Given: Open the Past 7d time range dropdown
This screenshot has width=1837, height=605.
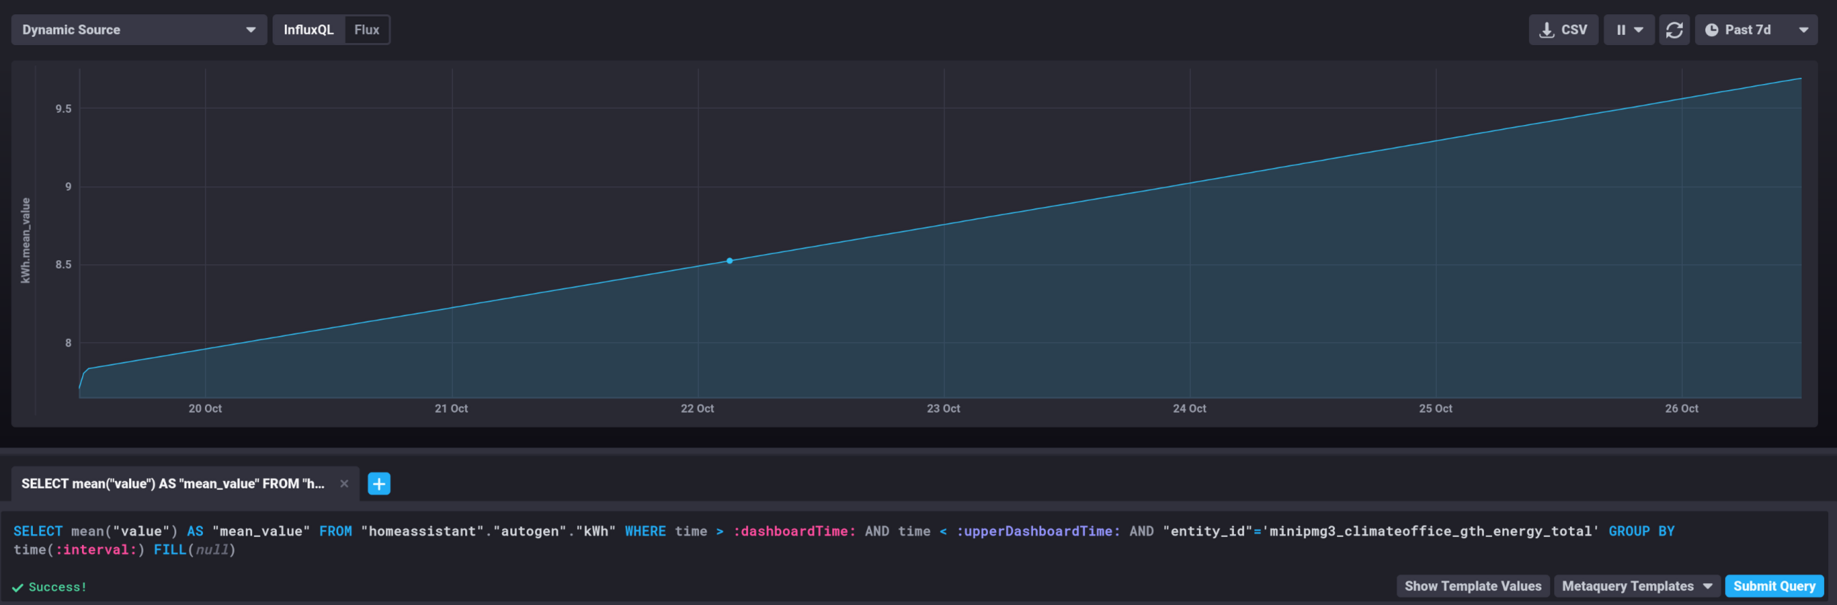Looking at the screenshot, I should point(1755,30).
